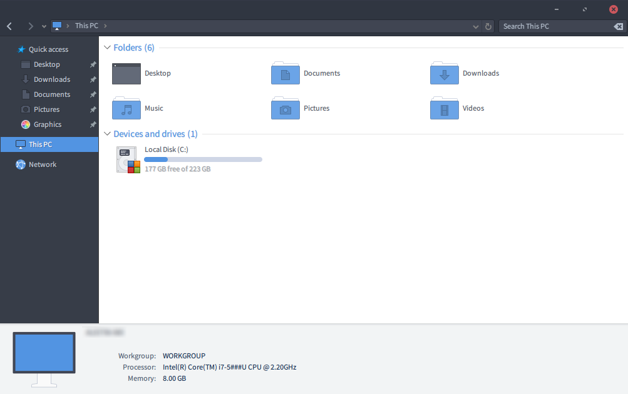
Task: Collapse the Folders (6) section
Action: tap(107, 48)
